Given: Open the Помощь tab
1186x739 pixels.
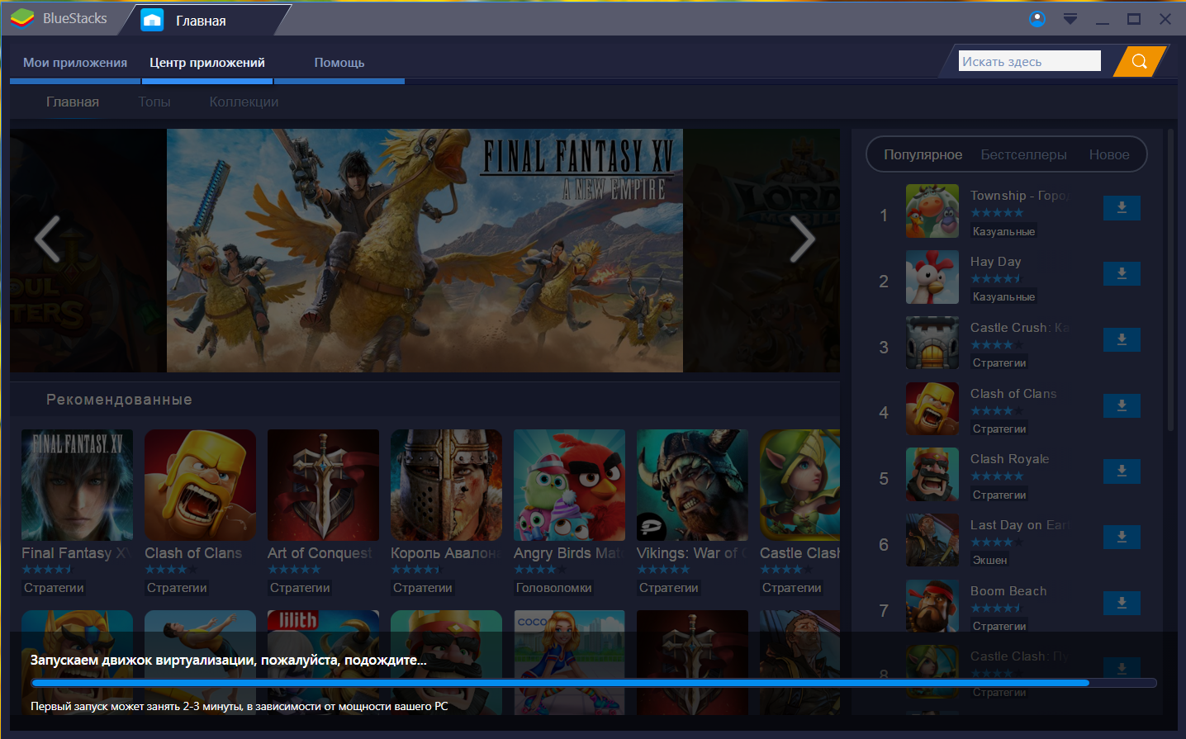Looking at the screenshot, I should click(339, 63).
